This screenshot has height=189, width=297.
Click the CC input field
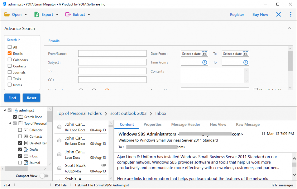point(112,80)
